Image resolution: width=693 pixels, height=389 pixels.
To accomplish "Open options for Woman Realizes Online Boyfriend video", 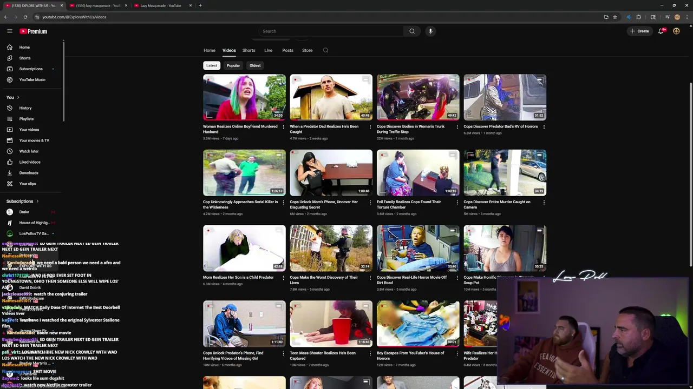I will (x=283, y=127).
